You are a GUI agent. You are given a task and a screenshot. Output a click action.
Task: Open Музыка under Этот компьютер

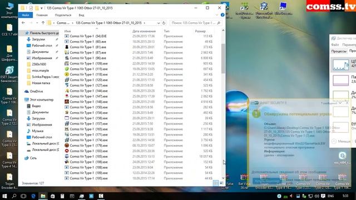(37, 131)
